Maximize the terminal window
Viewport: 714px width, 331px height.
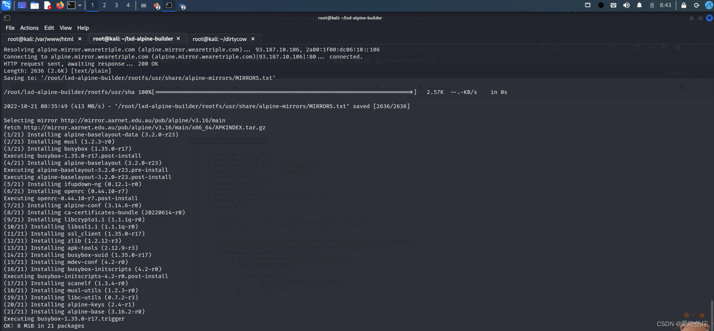click(x=701, y=18)
